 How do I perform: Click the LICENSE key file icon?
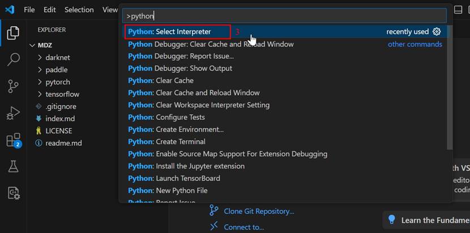pyautogui.click(x=39, y=131)
